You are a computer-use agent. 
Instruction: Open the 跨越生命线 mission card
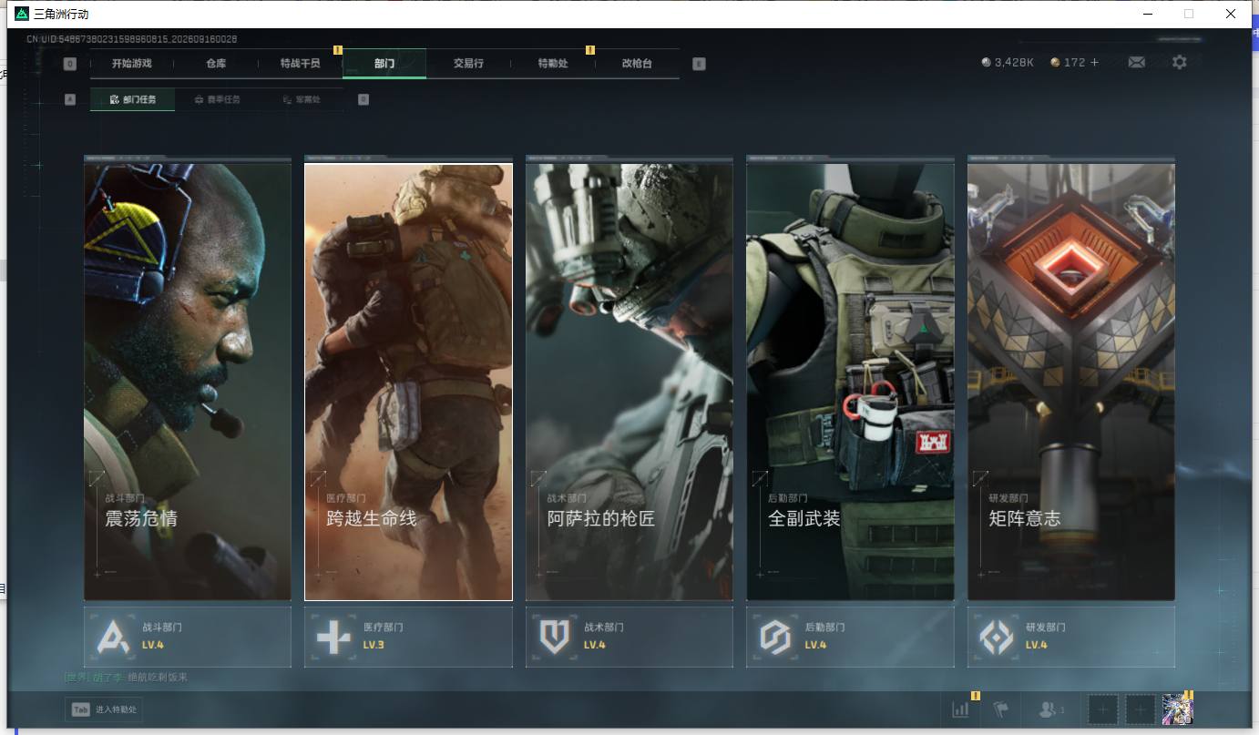point(408,382)
